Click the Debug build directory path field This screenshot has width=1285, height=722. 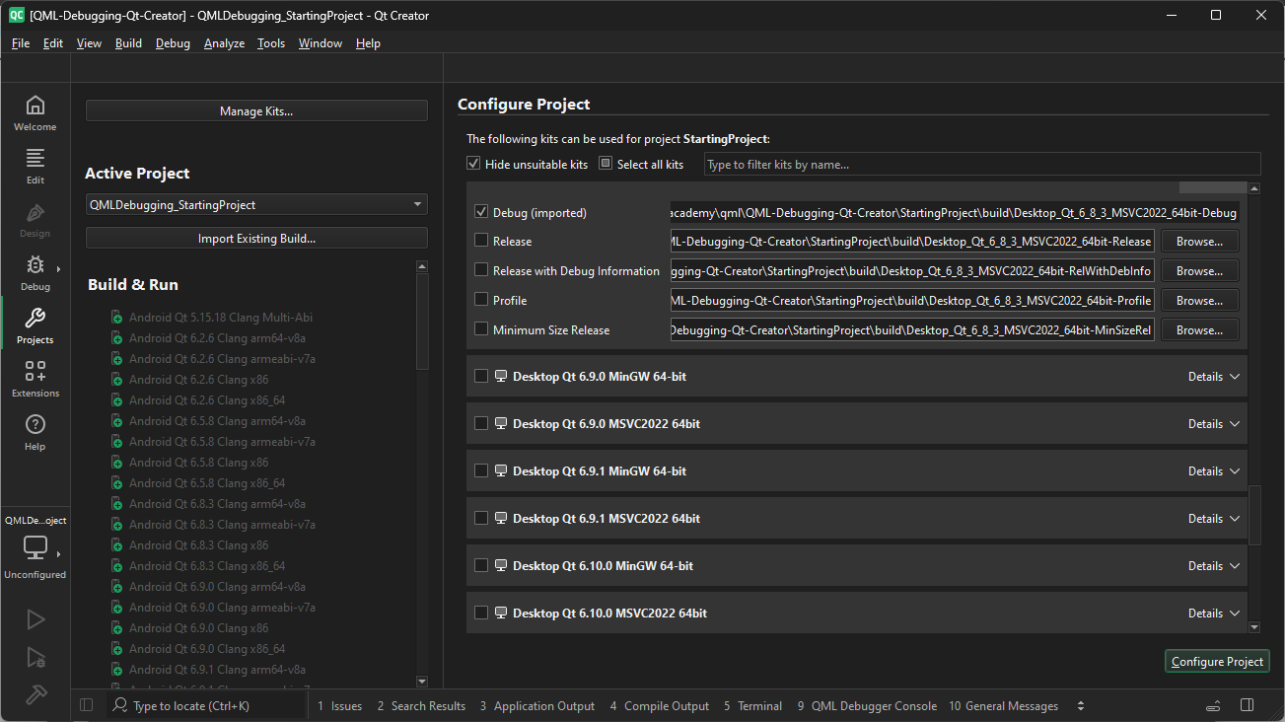(x=956, y=212)
